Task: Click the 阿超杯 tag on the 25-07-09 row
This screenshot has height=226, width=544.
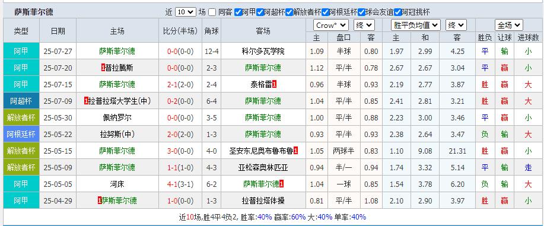Action: click(x=21, y=101)
